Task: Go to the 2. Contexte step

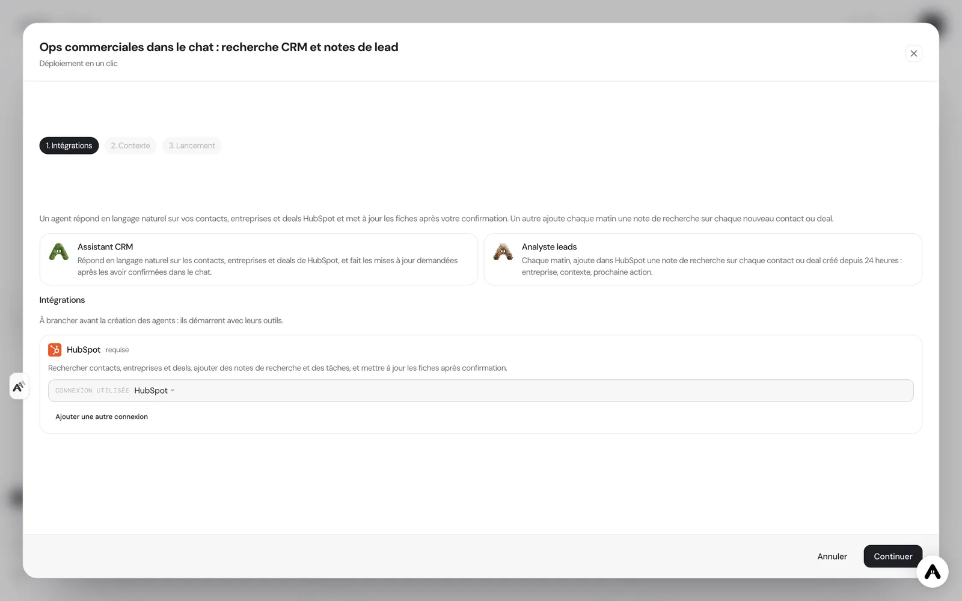Action: click(130, 145)
